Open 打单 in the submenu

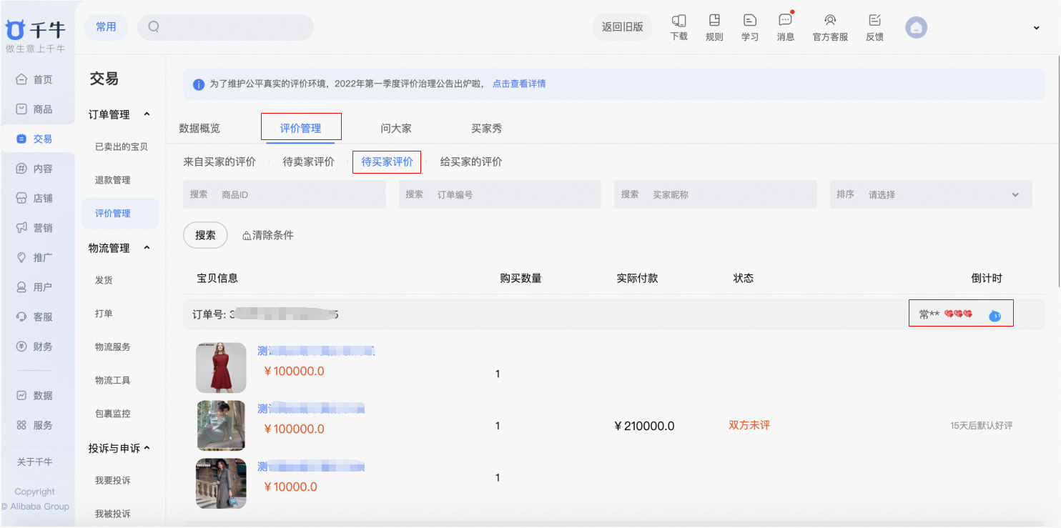pyautogui.click(x=104, y=314)
